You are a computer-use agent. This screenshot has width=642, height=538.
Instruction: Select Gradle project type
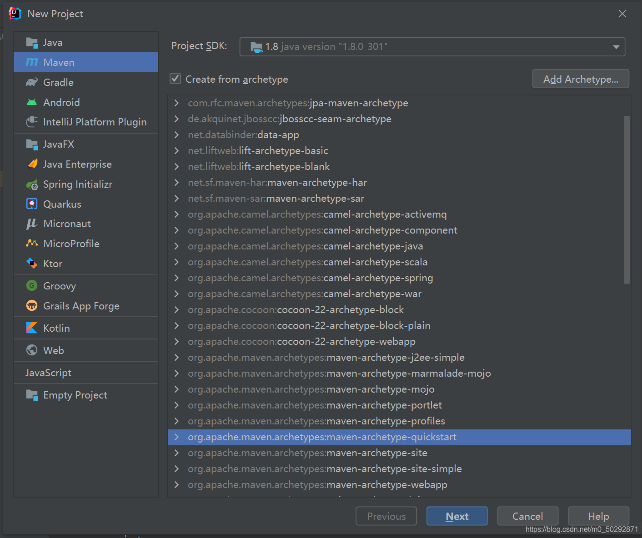click(x=86, y=82)
